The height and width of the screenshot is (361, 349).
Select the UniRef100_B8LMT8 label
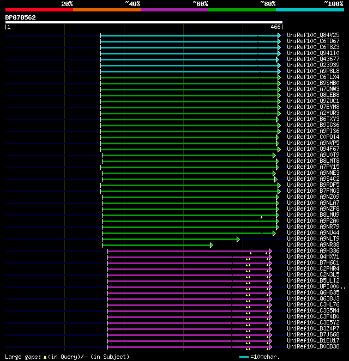[x=313, y=161]
